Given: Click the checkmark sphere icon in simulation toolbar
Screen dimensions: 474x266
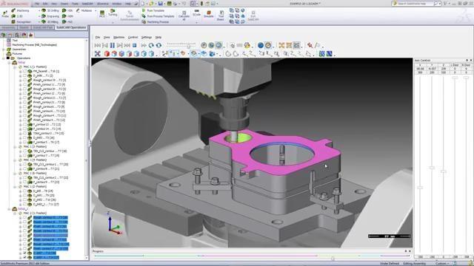Looking at the screenshot, I should click(x=268, y=46).
